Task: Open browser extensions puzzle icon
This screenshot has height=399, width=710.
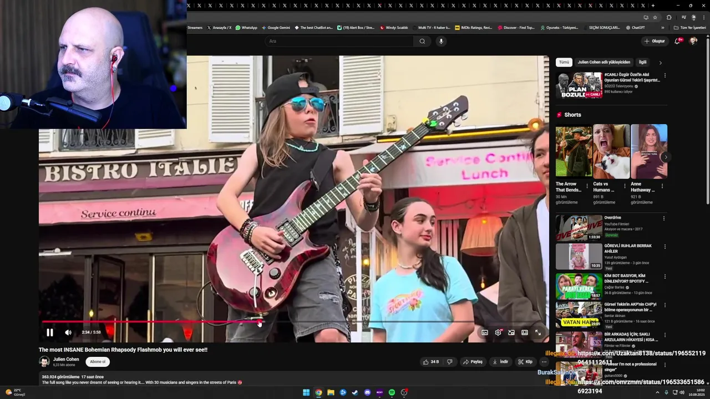Action: pyautogui.click(x=669, y=17)
